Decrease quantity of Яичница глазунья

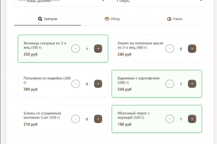[x=76, y=49]
